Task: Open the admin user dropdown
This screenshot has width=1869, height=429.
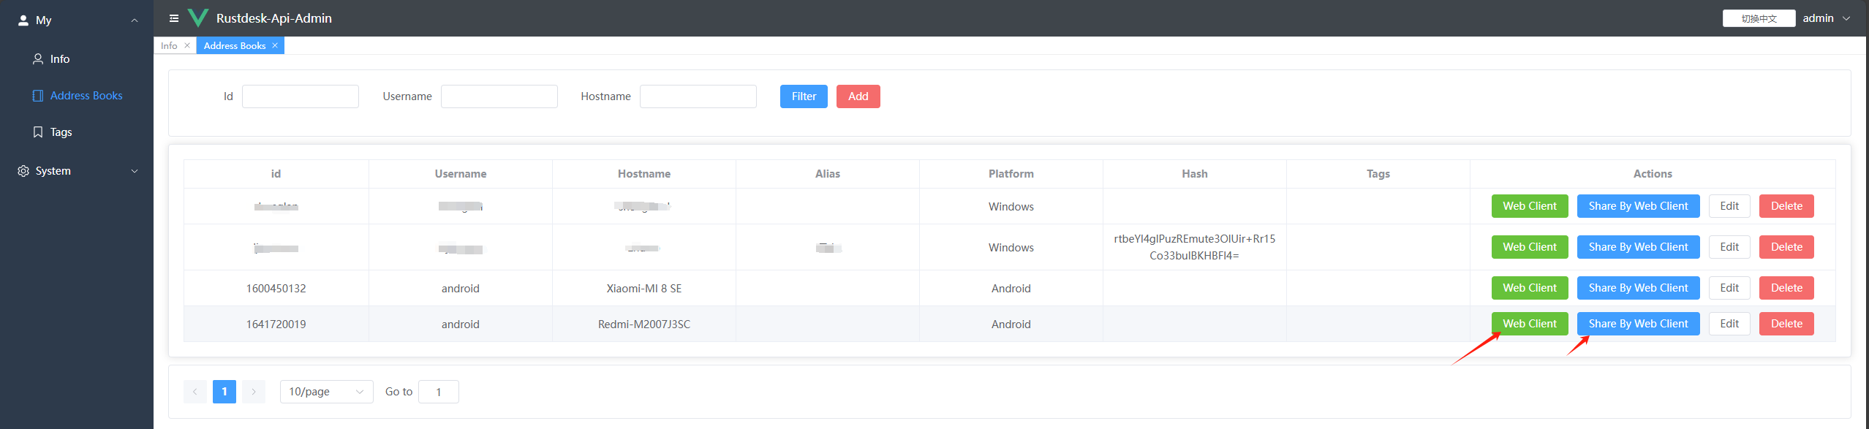Action: [1825, 18]
